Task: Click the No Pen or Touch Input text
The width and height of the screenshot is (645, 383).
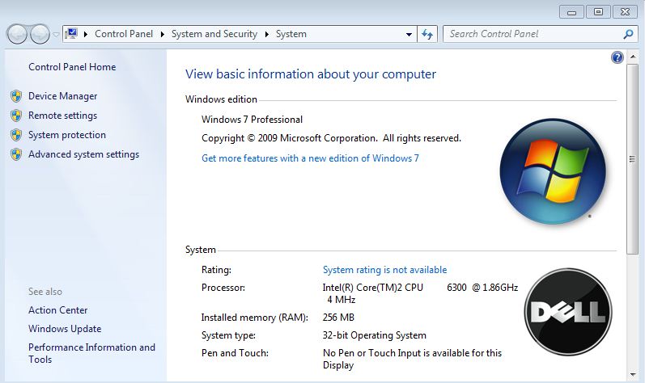Action: (x=412, y=359)
